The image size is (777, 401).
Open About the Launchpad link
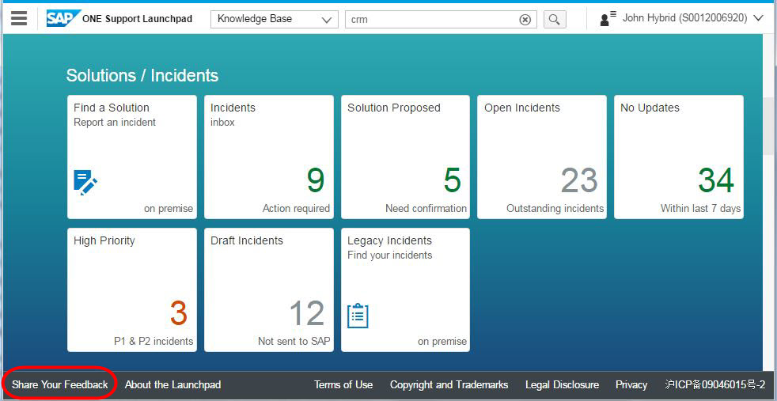coord(172,384)
